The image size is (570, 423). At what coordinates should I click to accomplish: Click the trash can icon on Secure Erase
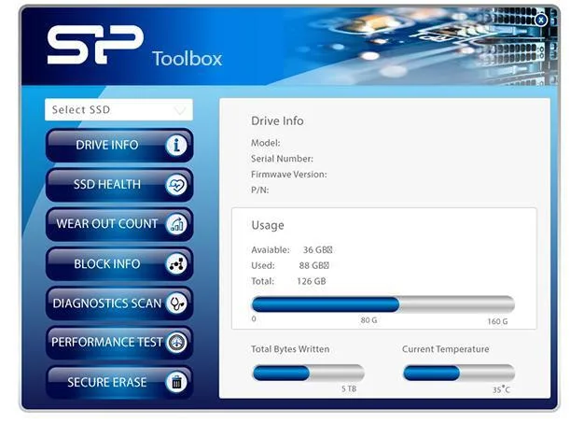pyautogui.click(x=176, y=382)
